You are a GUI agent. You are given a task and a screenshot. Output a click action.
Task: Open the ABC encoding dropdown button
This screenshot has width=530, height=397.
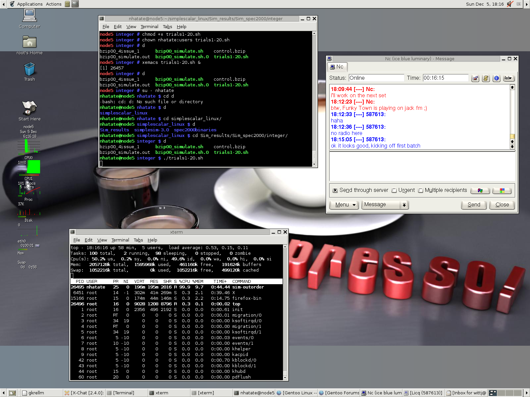tap(508, 78)
